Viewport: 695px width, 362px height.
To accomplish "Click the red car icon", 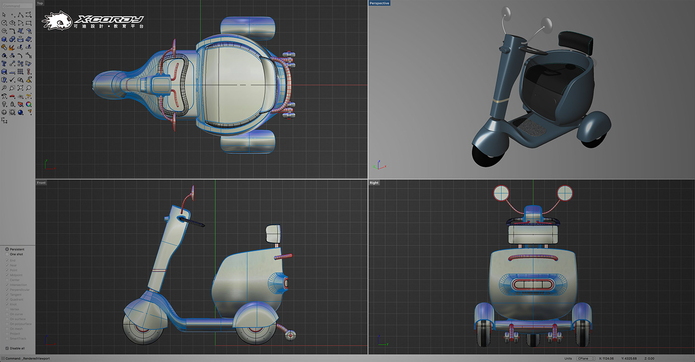I will pos(12,96).
